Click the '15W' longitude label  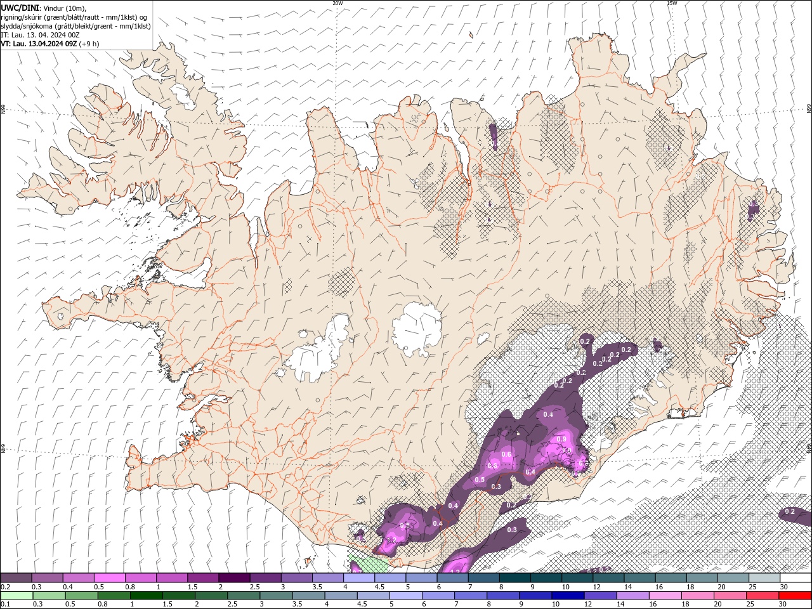click(x=672, y=3)
